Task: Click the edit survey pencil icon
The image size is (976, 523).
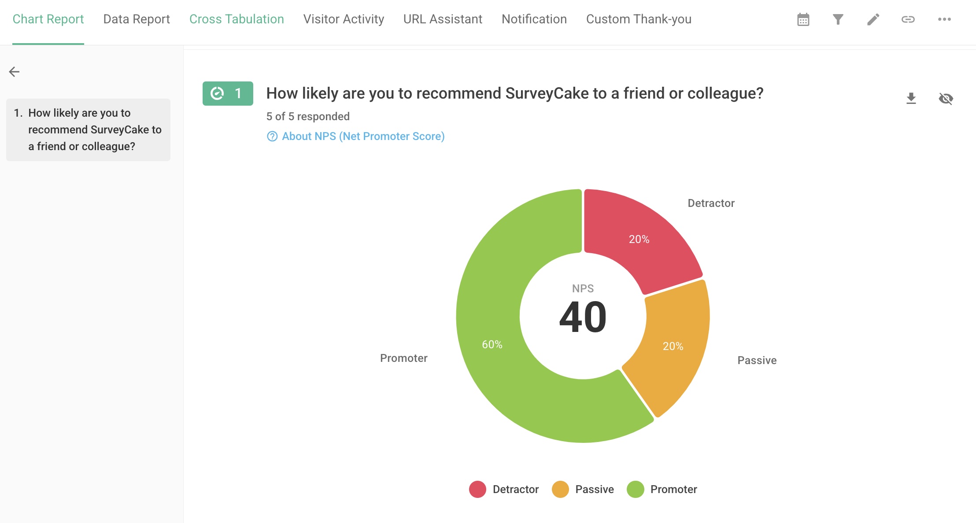Action: 873,19
